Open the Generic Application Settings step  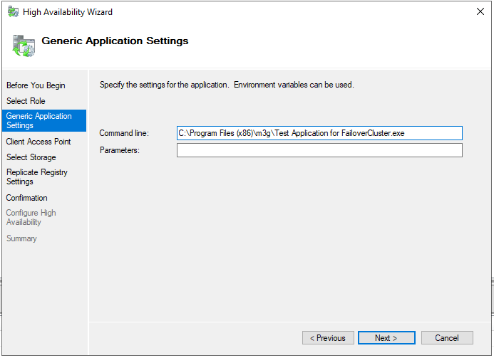44,120
